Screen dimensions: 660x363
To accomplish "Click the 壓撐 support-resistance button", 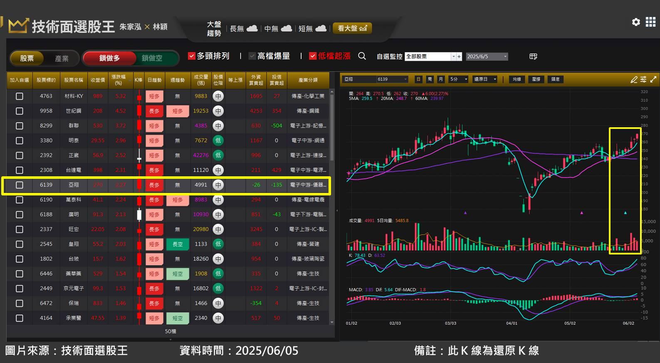I will (x=536, y=79).
